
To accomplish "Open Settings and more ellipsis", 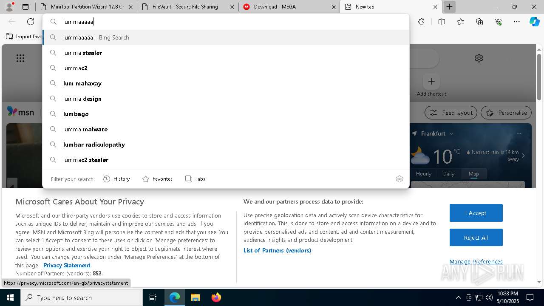I will (517, 22).
